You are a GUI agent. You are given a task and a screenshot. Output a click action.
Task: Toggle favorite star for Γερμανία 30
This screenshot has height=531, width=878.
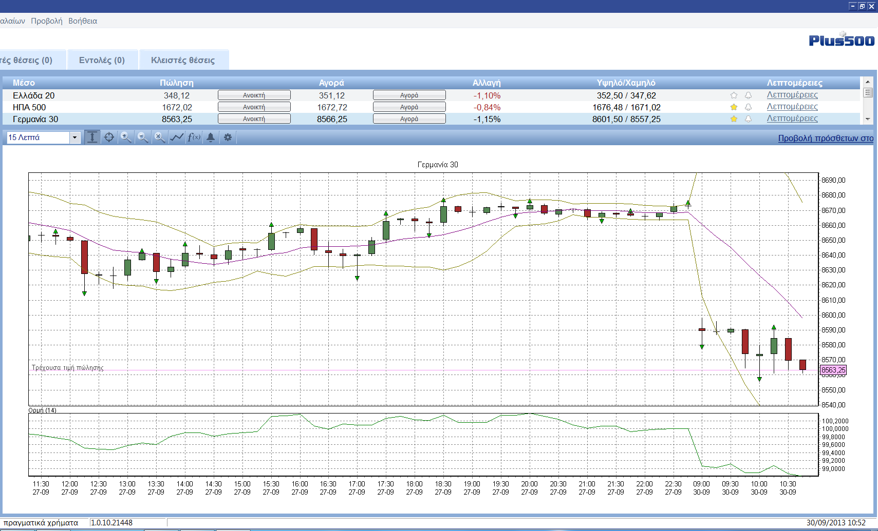pyautogui.click(x=734, y=119)
